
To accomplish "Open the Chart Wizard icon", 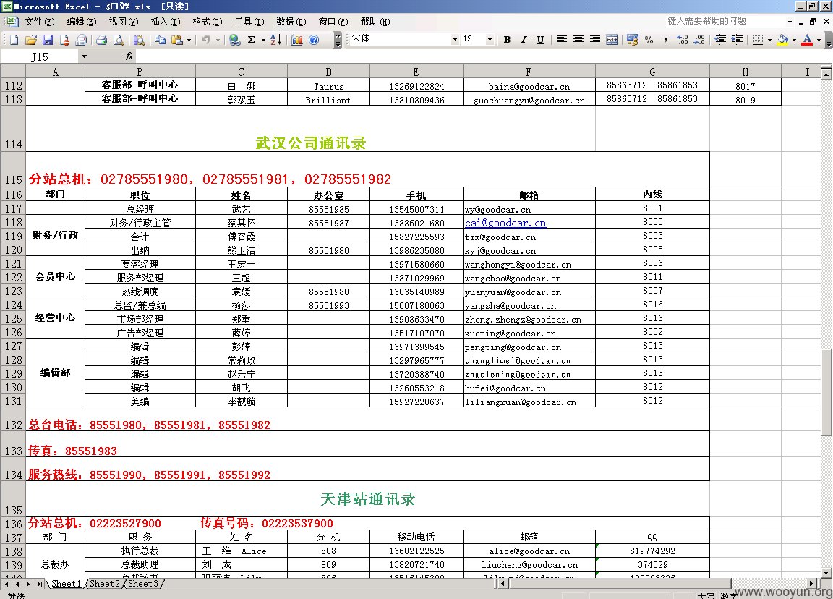I will [x=297, y=40].
